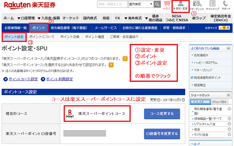Select 取引報告書等（電子書面） submenu

69,28
